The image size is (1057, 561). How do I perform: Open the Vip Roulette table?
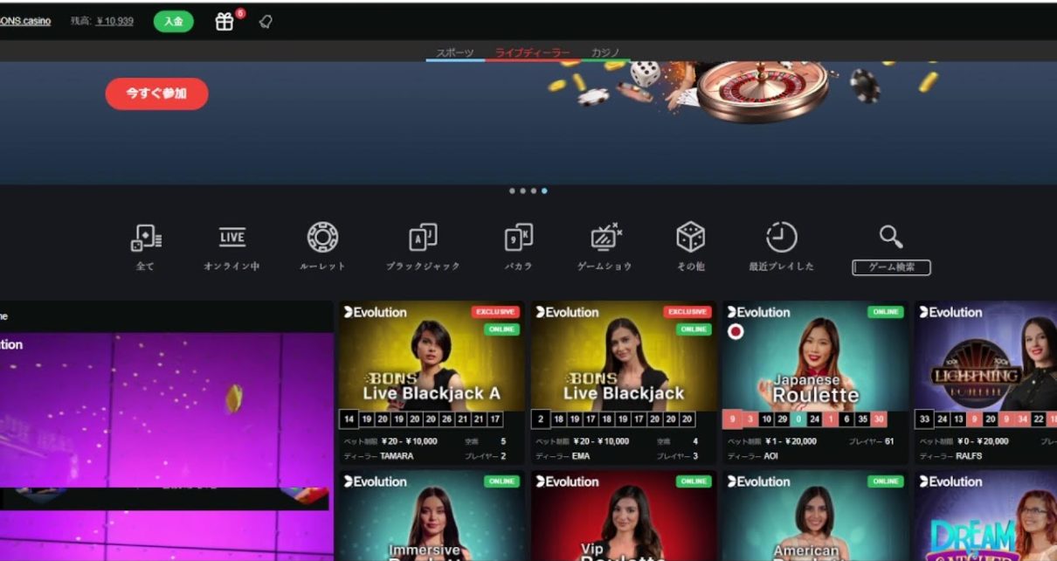pyautogui.click(x=624, y=516)
